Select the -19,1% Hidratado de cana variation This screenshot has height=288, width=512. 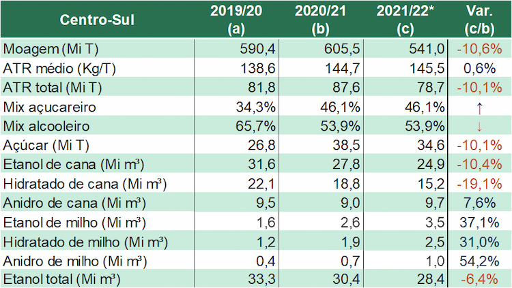(479, 184)
